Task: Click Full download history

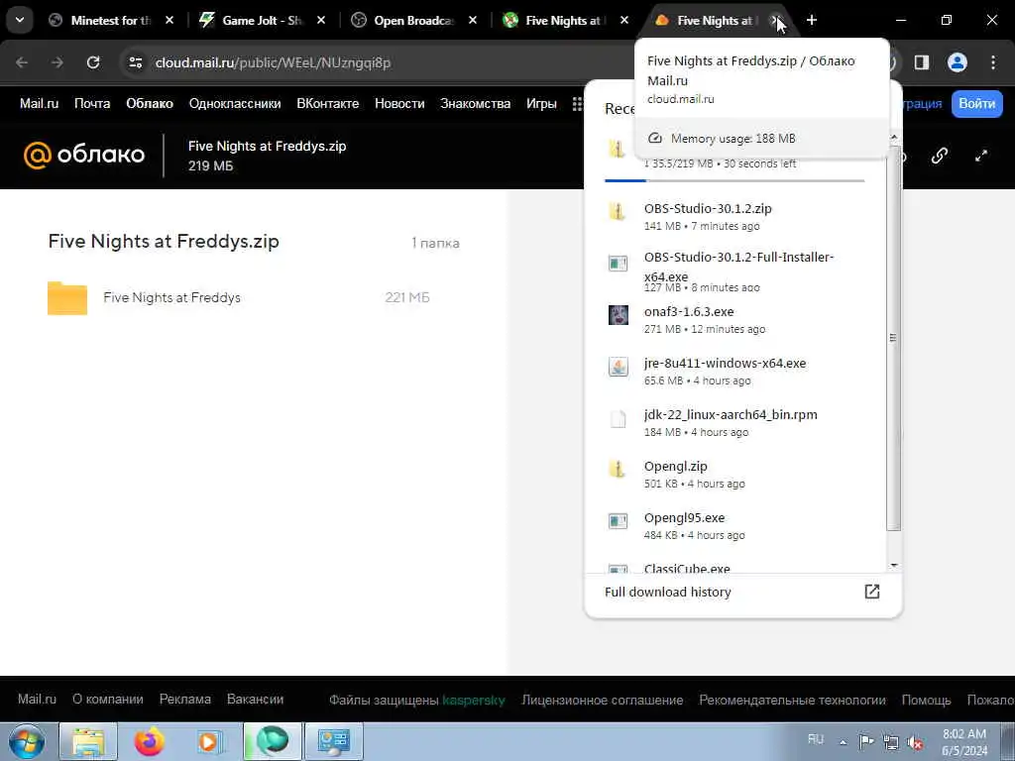Action: tap(667, 593)
